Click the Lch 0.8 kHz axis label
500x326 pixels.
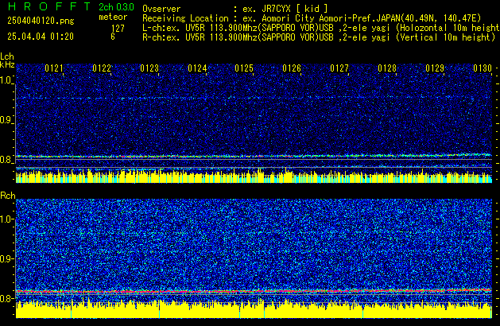click(x=6, y=160)
